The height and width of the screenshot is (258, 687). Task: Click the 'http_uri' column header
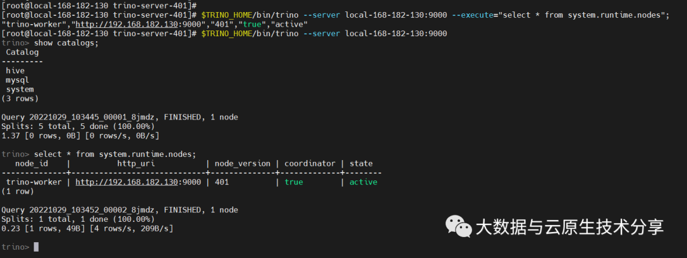135,163
